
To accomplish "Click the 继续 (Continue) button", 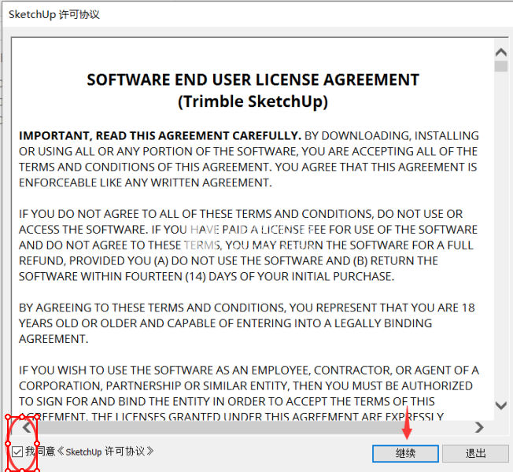I will 405,453.
